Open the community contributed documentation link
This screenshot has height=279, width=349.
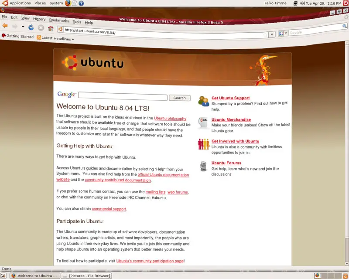[118, 180]
